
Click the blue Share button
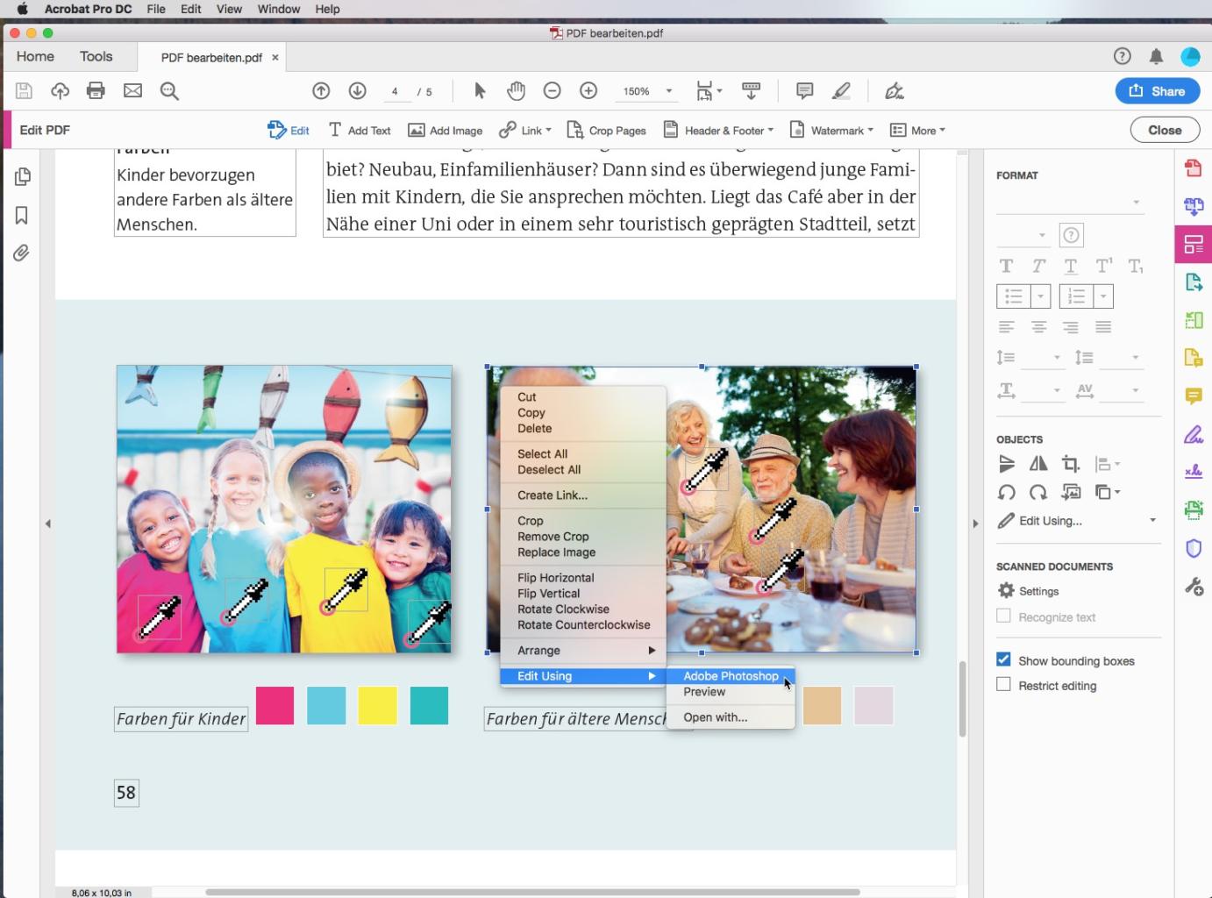coord(1158,91)
